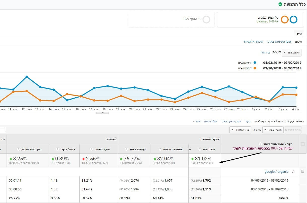Open the ברירת מחדל sort type dropdown

pyautogui.click(x=240, y=130)
